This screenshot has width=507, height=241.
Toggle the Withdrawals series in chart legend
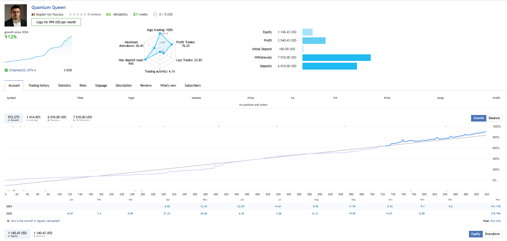tap(82, 118)
